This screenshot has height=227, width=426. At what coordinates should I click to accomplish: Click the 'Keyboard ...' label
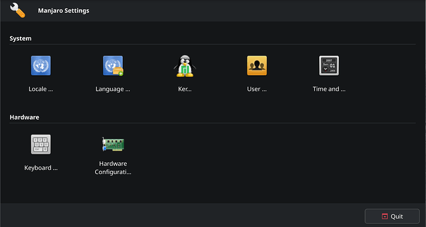tap(41, 168)
